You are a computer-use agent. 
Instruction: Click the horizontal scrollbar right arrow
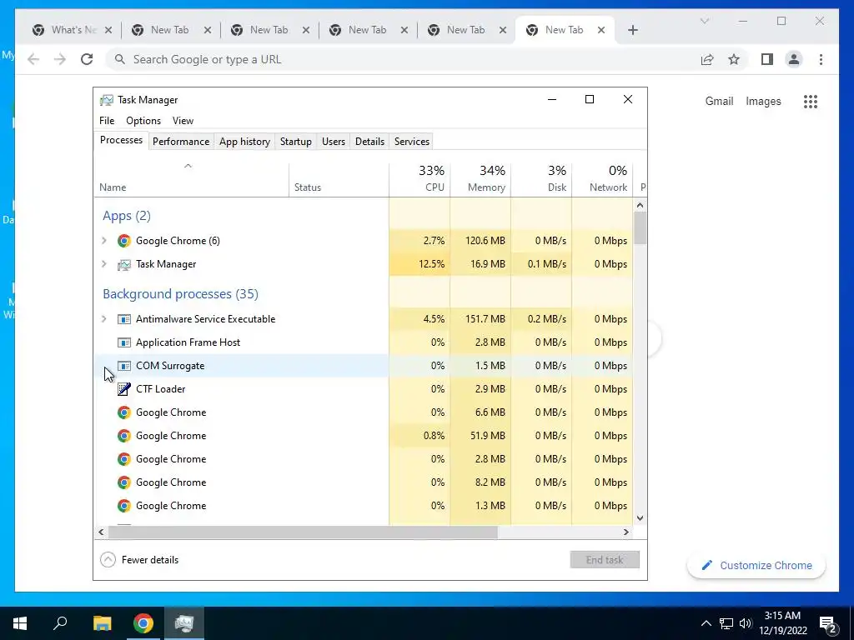pos(626,532)
